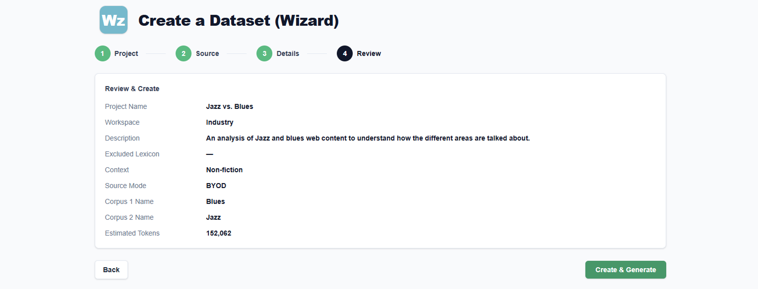Click the project name value Jazz vs. Blues
Screen dimensions: 758x289
point(230,106)
